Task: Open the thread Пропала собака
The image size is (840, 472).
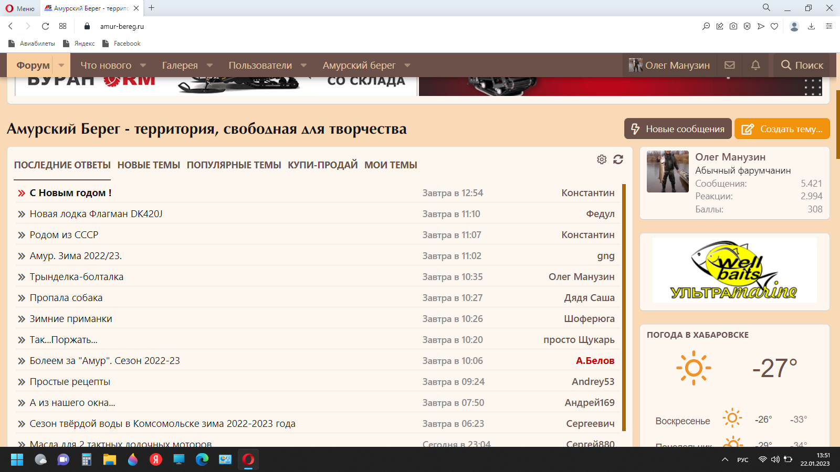Action: (66, 297)
